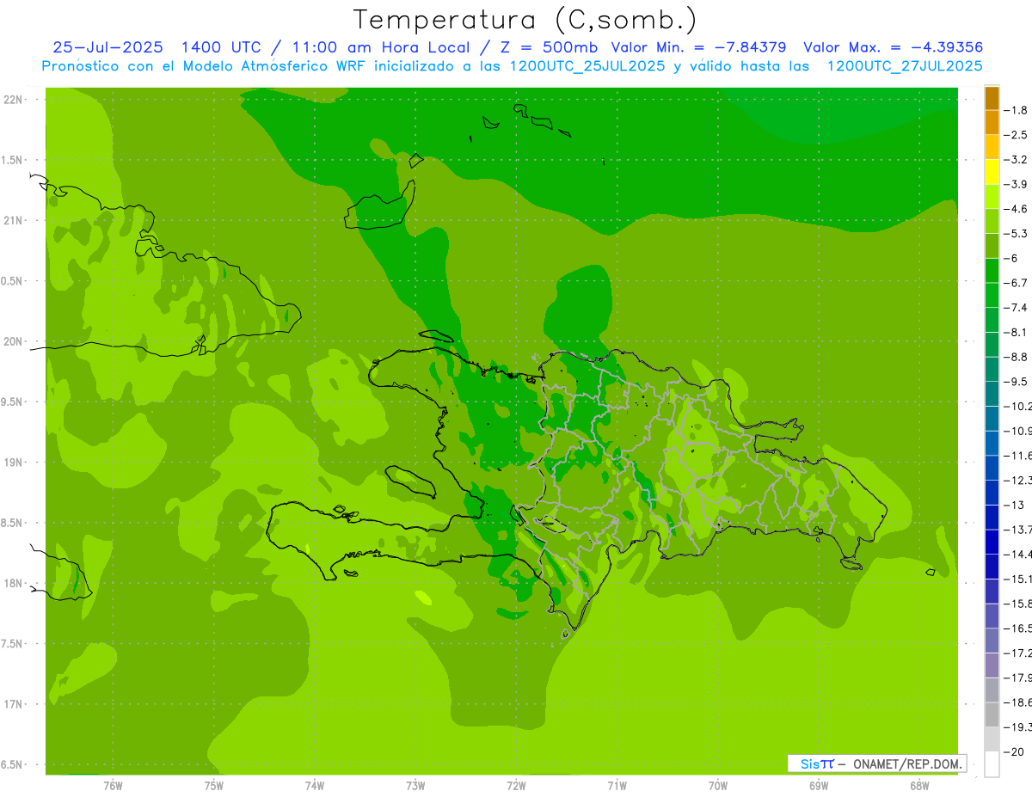Pick the olive legend swatch between -5.3 and -6
The width and height of the screenshot is (1032, 797).
992,246
